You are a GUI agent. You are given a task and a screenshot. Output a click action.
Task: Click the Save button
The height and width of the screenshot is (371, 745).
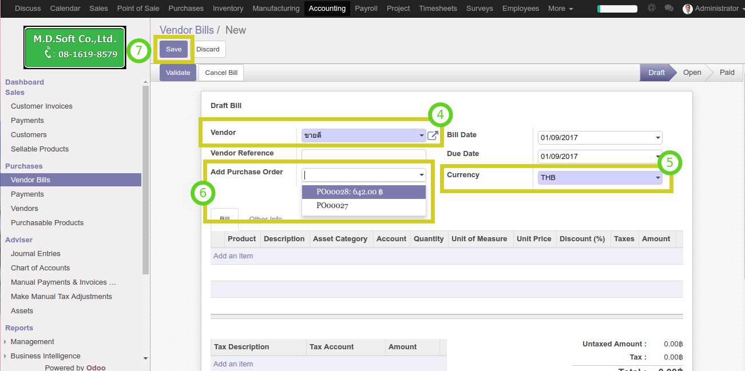tap(173, 49)
